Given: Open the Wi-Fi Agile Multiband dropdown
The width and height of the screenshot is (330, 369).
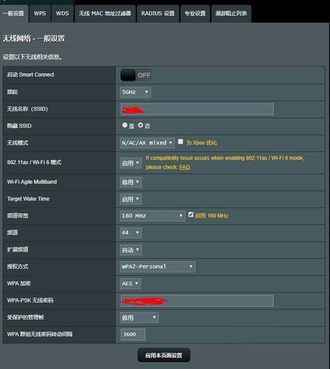Looking at the screenshot, I should (131, 182).
